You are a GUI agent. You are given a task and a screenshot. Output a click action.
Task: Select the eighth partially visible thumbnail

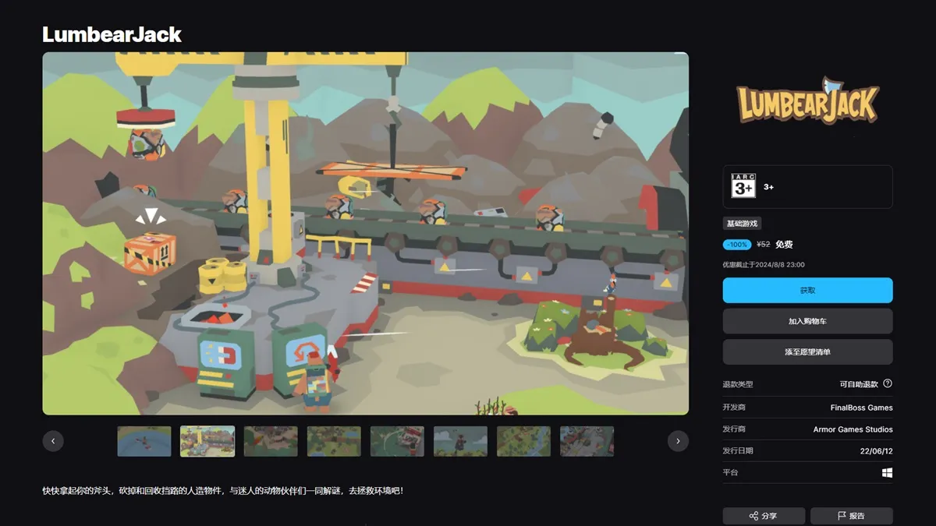[x=587, y=441]
